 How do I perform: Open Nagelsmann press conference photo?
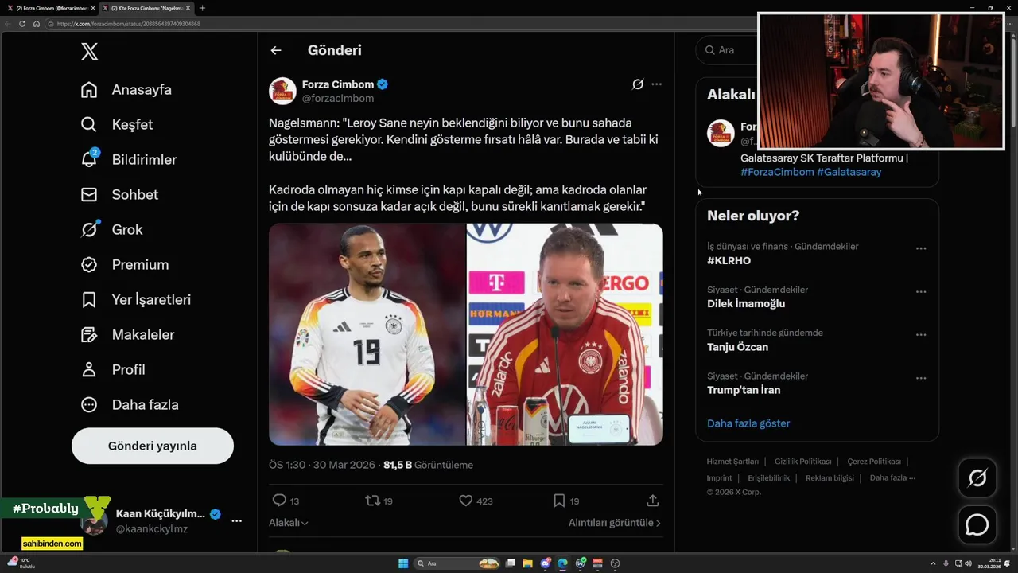565,334
